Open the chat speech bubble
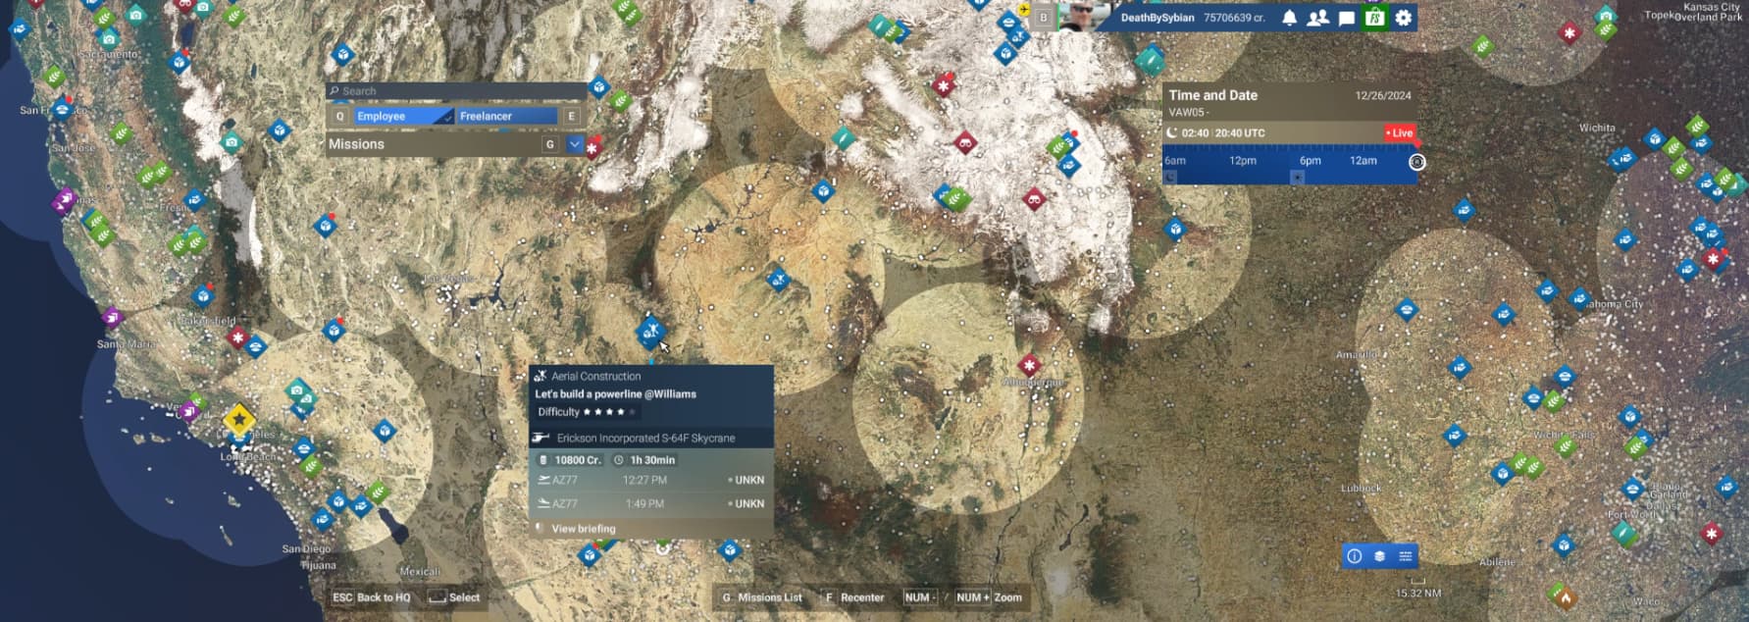 pyautogui.click(x=1347, y=18)
